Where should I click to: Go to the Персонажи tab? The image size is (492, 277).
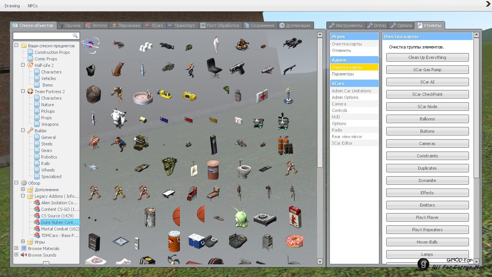(x=126, y=25)
